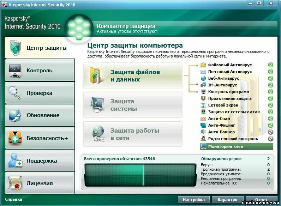The width and height of the screenshot is (281, 206).
Task: Toggle Веб-Антивирус green status check
Action: pos(271,78)
